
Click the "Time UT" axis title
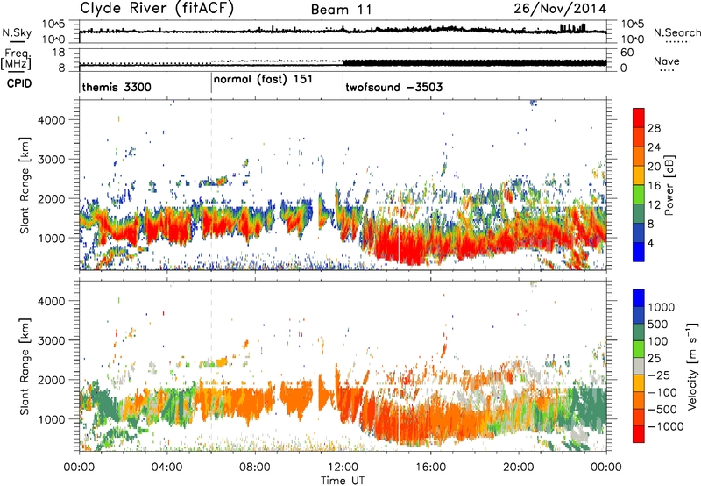click(x=343, y=481)
